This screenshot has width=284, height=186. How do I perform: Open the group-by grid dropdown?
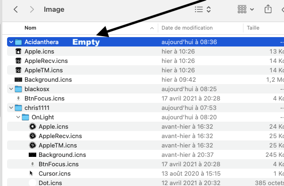click(x=245, y=9)
